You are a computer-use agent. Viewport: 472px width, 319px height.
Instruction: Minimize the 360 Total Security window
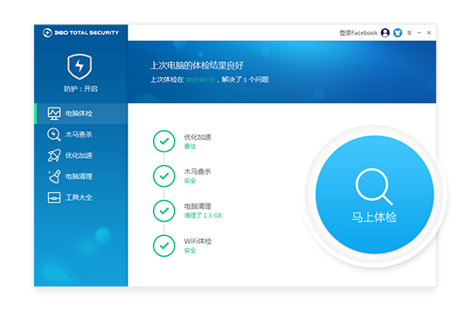point(419,33)
